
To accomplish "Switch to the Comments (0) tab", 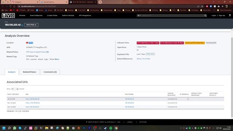I will (x=50, y=72).
